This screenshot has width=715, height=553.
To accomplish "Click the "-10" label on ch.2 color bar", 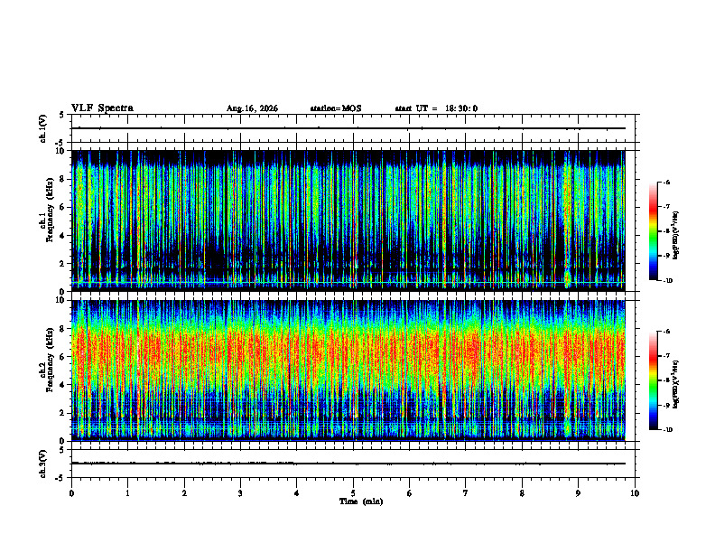I will click(x=667, y=430).
